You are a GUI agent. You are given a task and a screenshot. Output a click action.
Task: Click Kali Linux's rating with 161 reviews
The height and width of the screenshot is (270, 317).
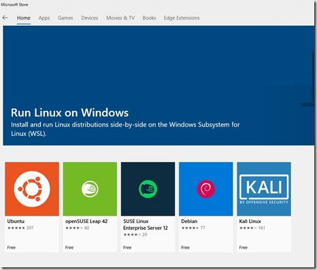[x=252, y=228]
